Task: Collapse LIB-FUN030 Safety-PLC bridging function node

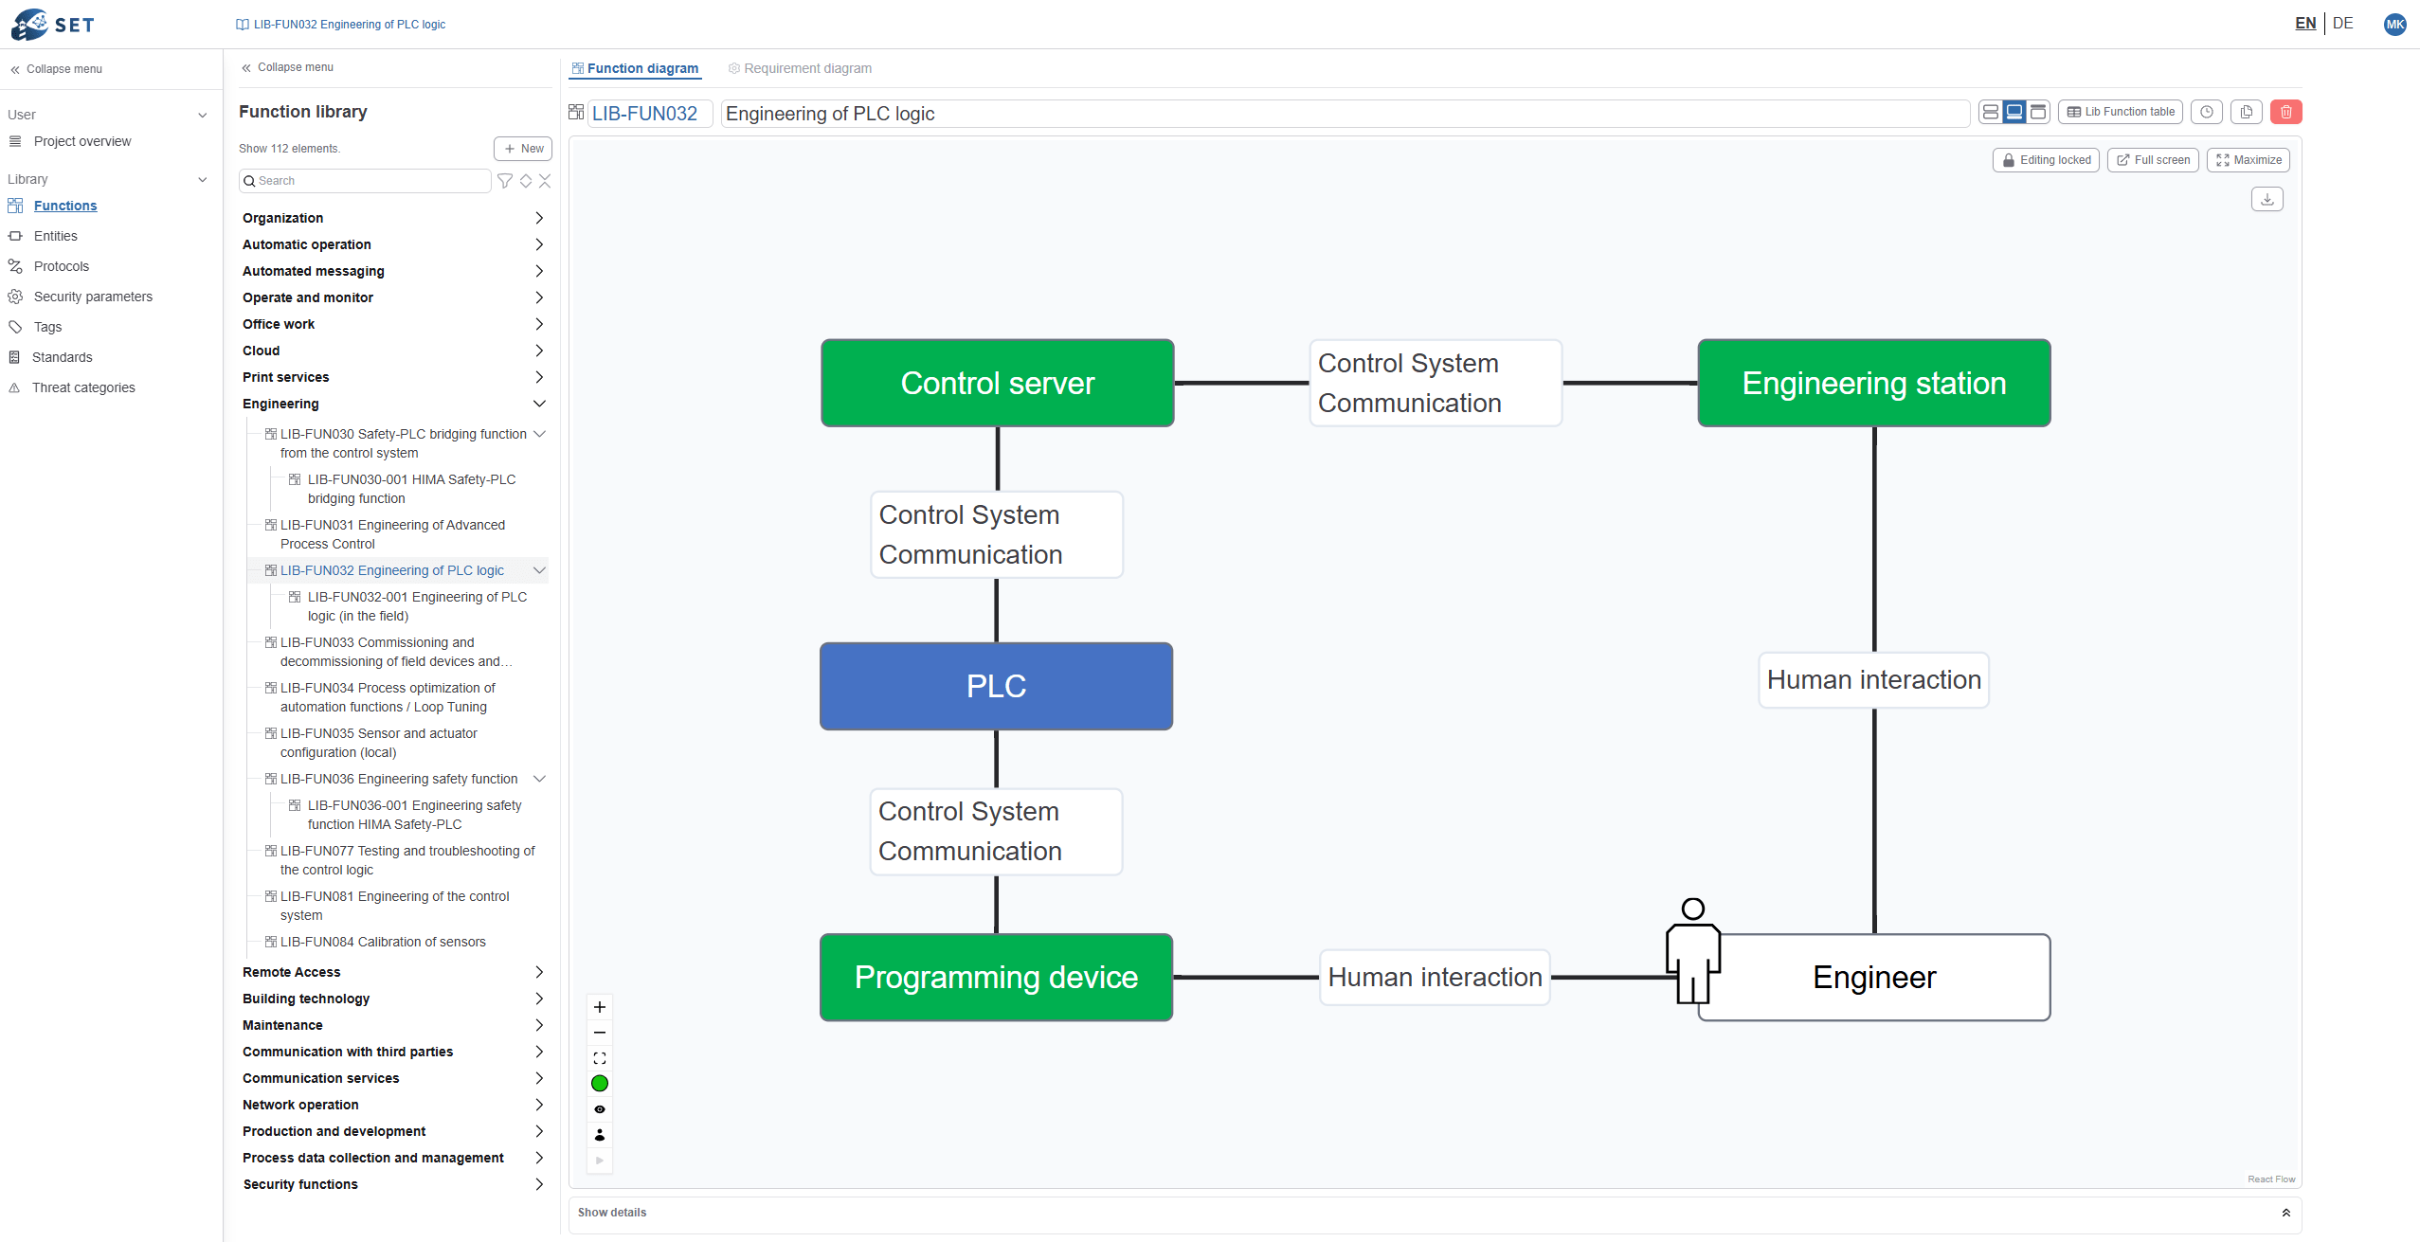Action: coord(540,434)
